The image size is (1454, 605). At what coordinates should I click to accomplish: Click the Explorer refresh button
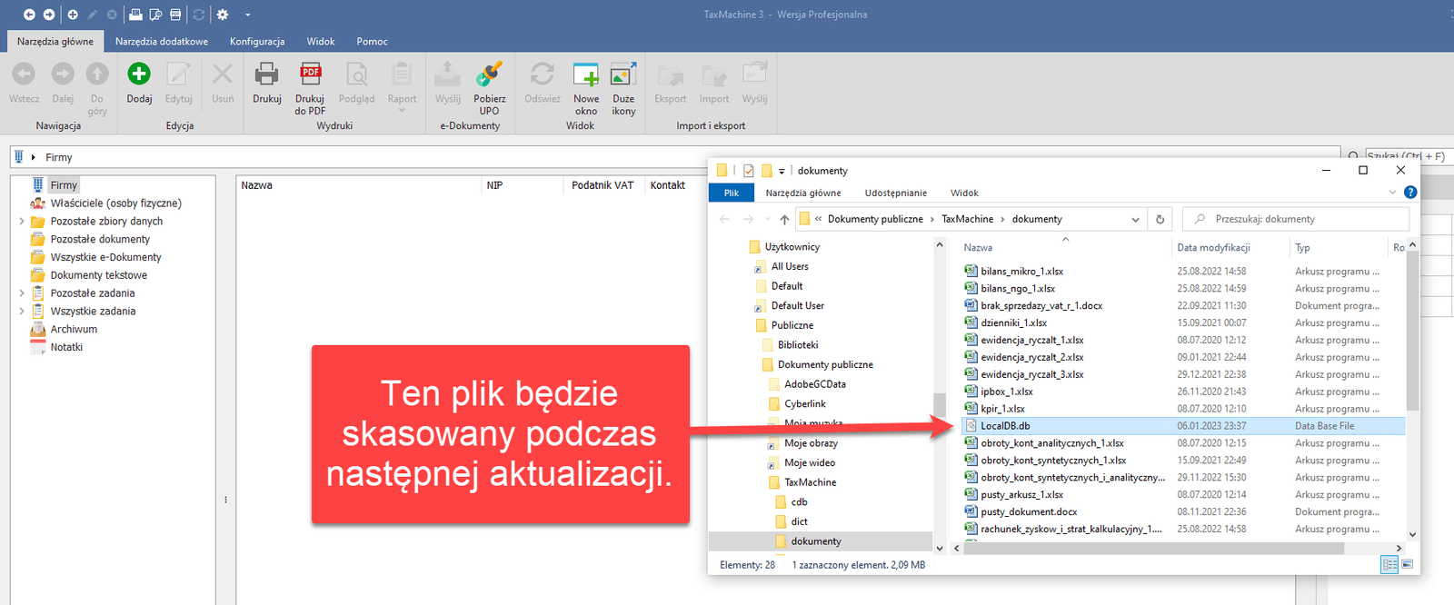1160,219
